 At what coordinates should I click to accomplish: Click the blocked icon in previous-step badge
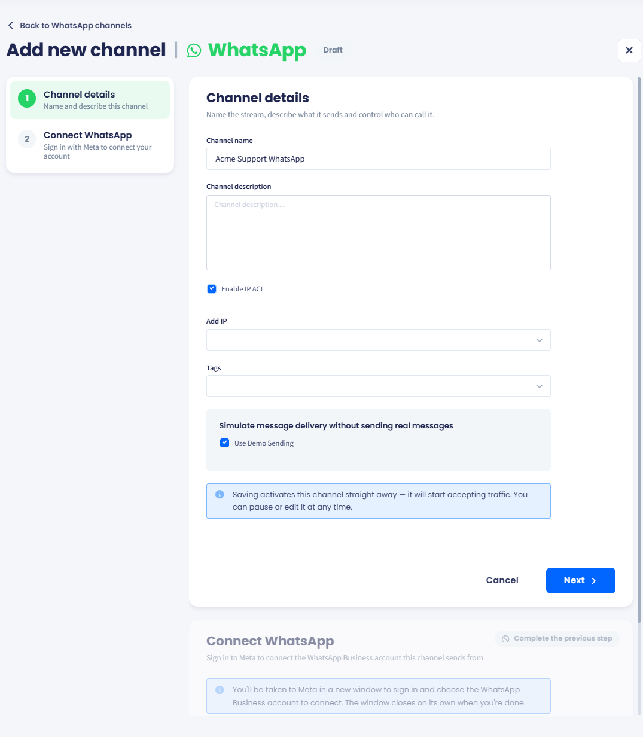(x=505, y=639)
